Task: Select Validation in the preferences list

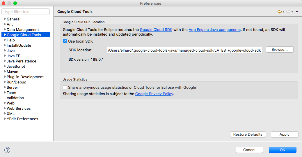Action: (15, 98)
